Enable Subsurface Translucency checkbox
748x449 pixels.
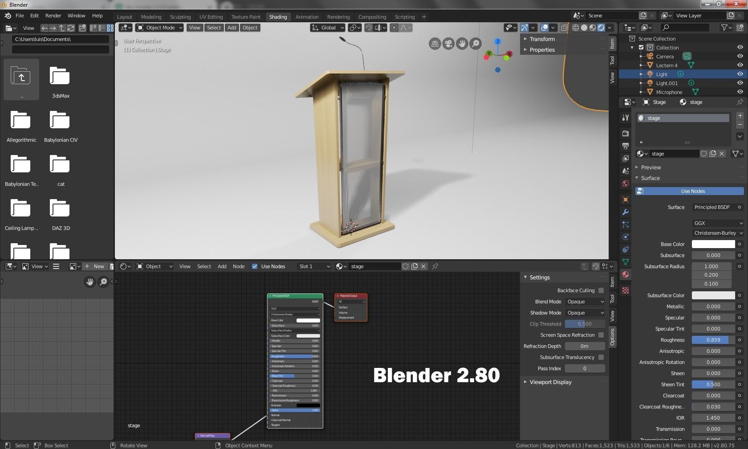click(x=601, y=357)
